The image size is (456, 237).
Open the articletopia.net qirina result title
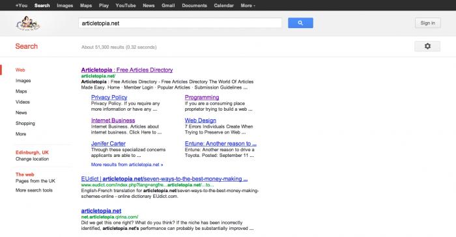click(101, 211)
